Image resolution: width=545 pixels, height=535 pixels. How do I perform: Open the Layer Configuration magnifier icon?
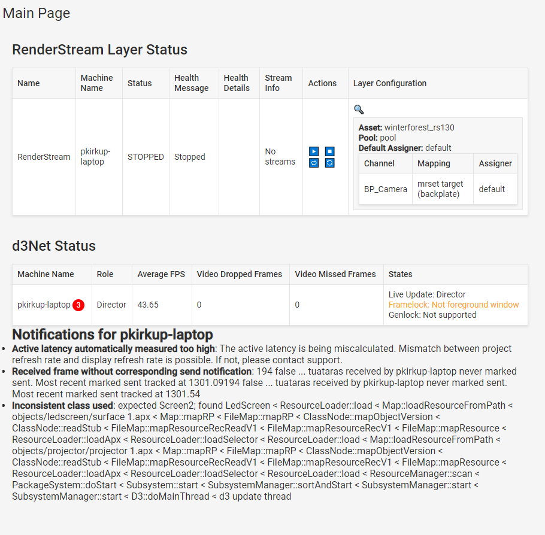(358, 110)
